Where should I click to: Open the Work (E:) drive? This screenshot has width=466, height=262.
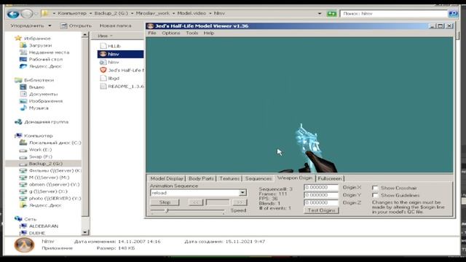pos(36,150)
